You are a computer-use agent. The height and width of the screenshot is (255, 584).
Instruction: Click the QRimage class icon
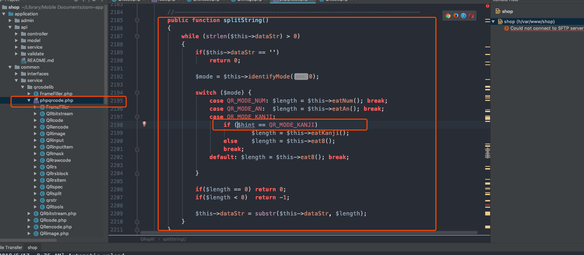tap(42, 134)
